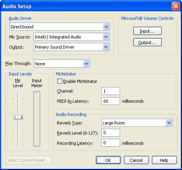
Task: Open the Output Primary Sound Driver dropdown
Action: 71,47
